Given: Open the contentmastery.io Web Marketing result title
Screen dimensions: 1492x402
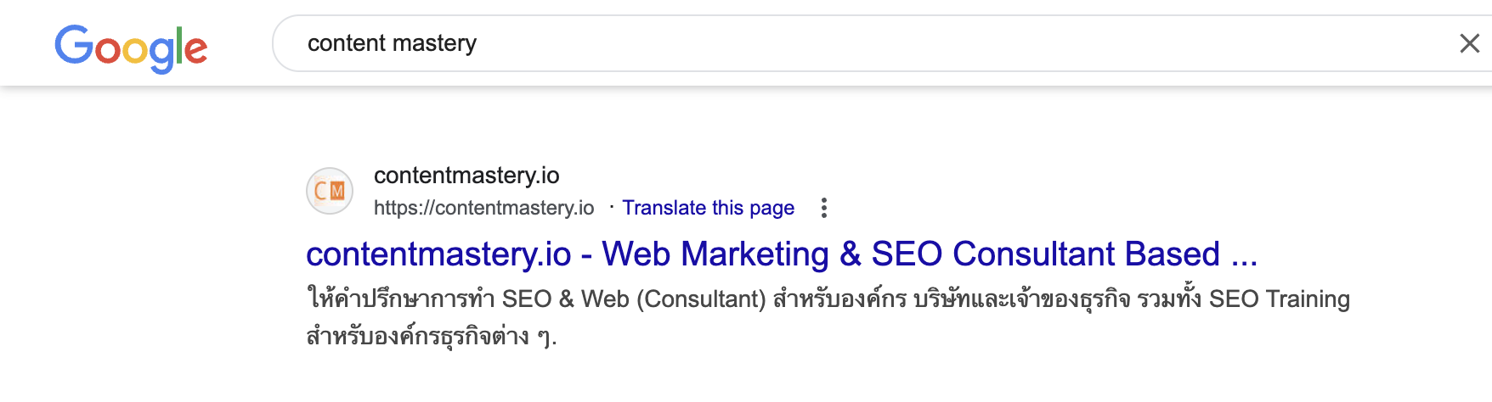Looking at the screenshot, I should point(782,254).
